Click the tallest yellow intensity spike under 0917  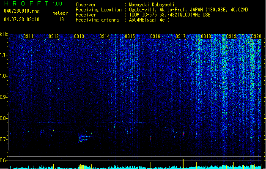click(183, 163)
